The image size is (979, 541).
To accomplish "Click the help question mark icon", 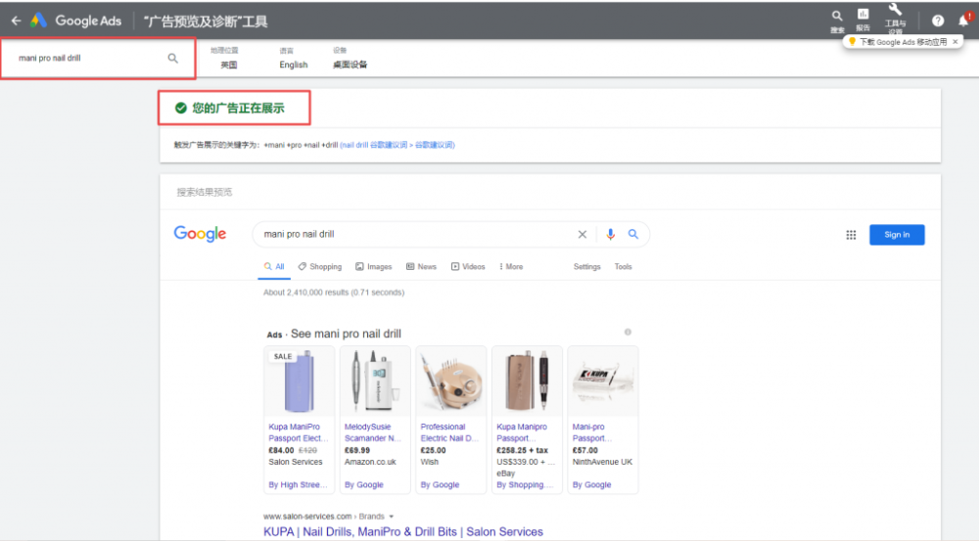I will click(x=938, y=21).
